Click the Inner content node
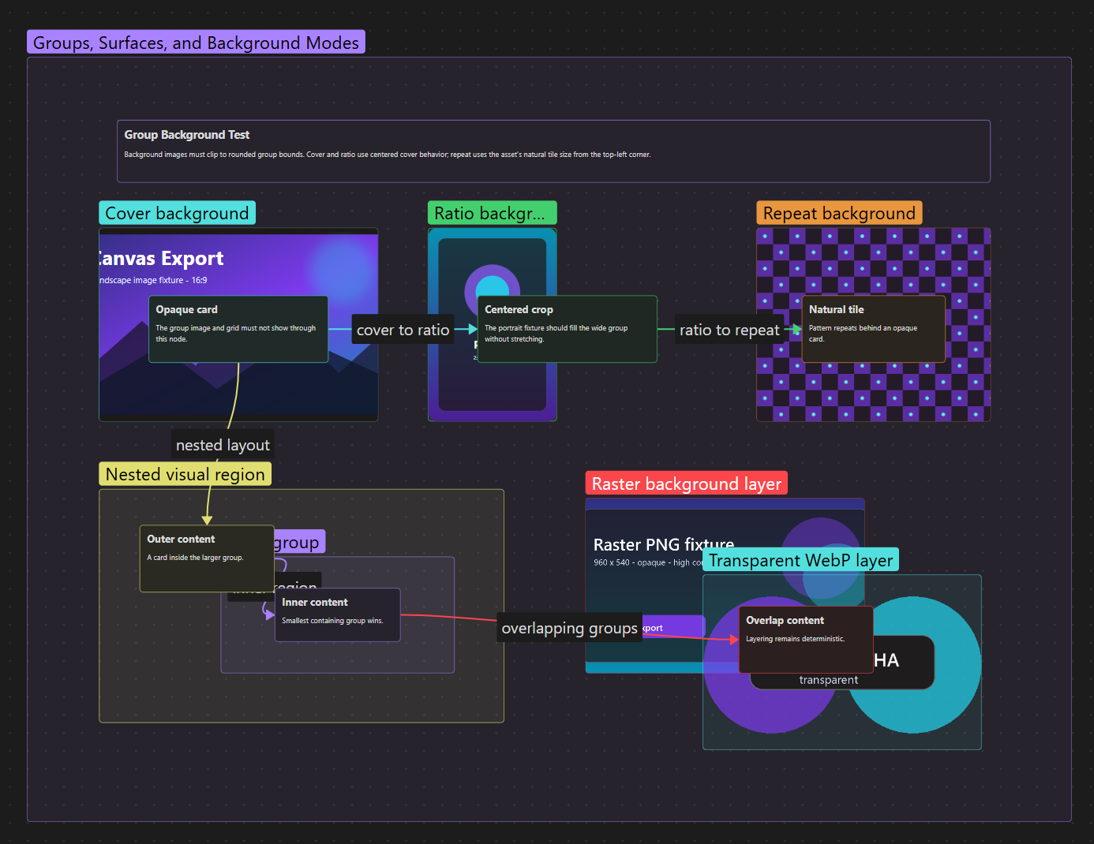Image resolution: width=1094 pixels, height=844 pixels. (x=337, y=614)
